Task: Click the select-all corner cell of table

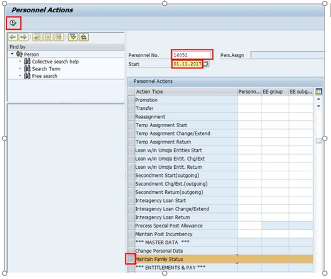Action: pos(131,92)
